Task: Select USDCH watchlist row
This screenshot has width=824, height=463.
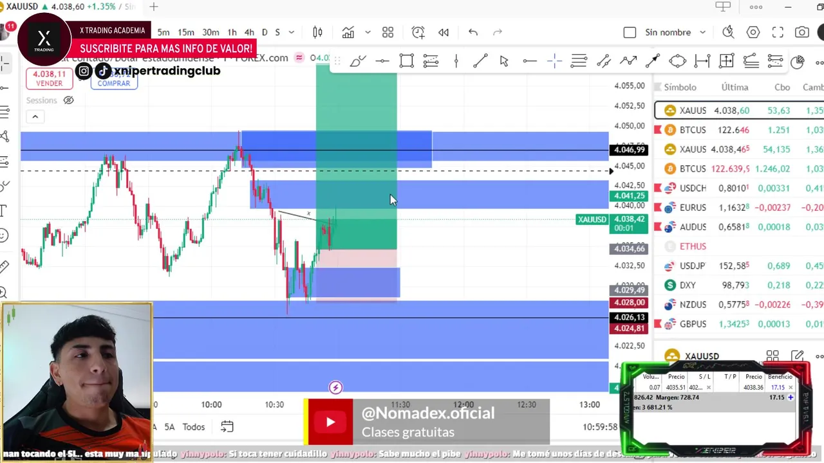Action: (x=739, y=188)
